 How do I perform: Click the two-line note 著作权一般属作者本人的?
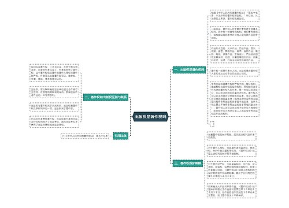pos(235,72)
